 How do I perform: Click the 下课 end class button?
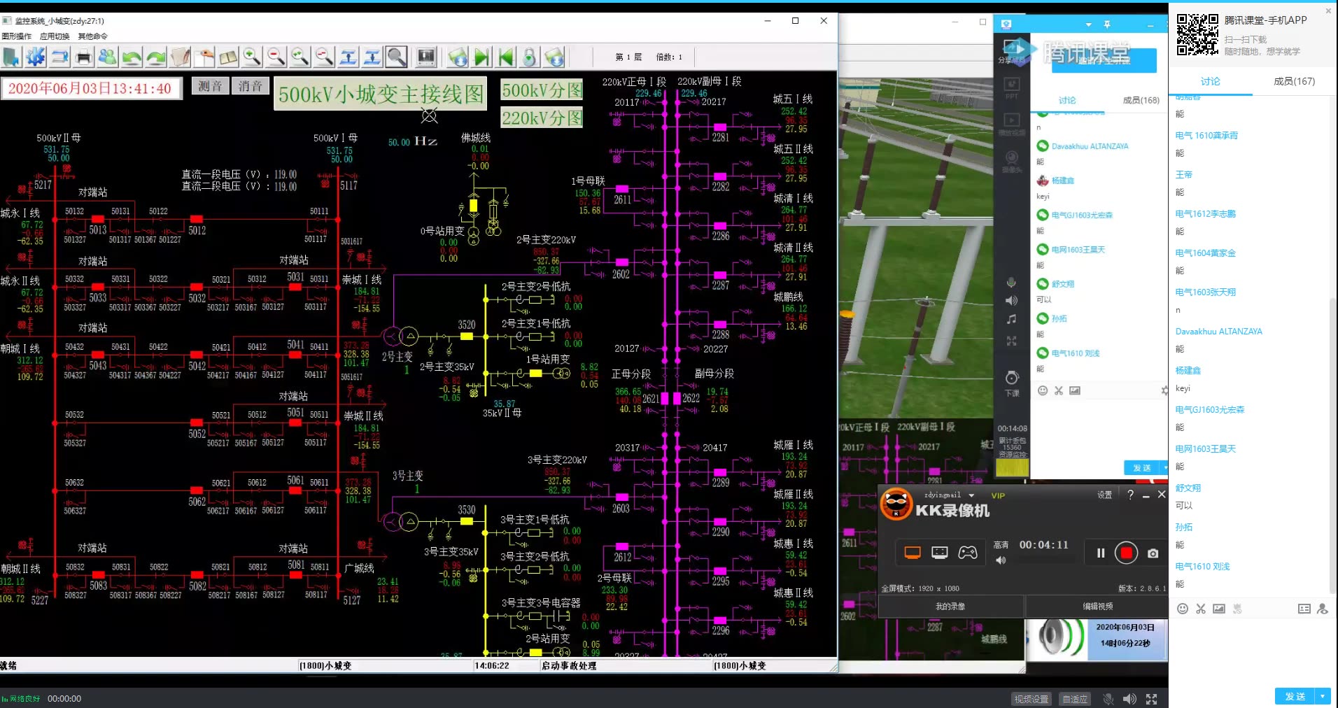click(1012, 384)
